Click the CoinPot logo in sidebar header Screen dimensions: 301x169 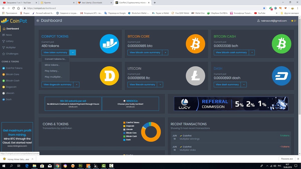[14, 21]
